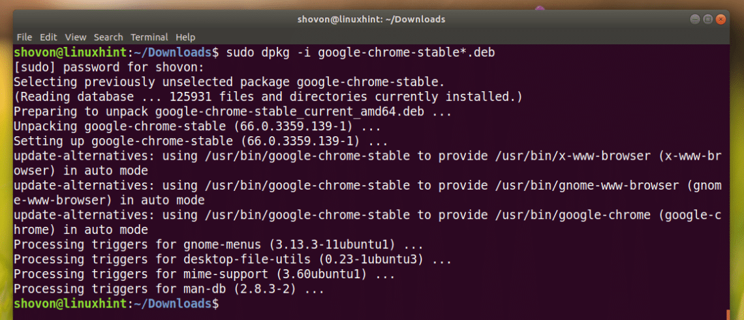Minimize the terminal window

(x=695, y=19)
